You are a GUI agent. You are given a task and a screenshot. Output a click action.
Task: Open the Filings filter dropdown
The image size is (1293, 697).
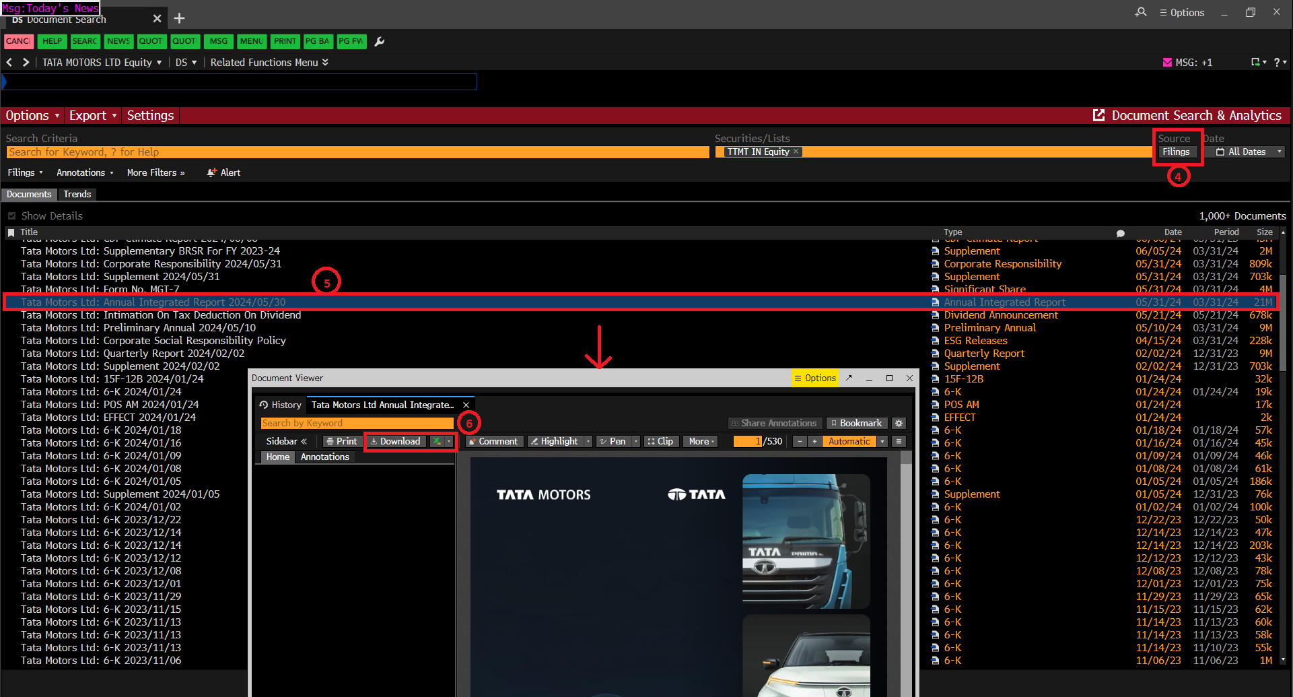click(x=26, y=172)
